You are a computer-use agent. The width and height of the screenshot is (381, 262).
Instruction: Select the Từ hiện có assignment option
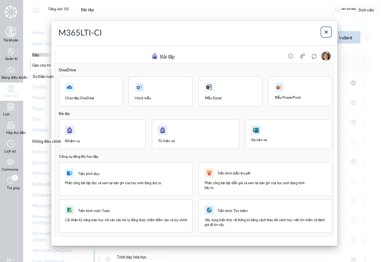tap(195, 134)
